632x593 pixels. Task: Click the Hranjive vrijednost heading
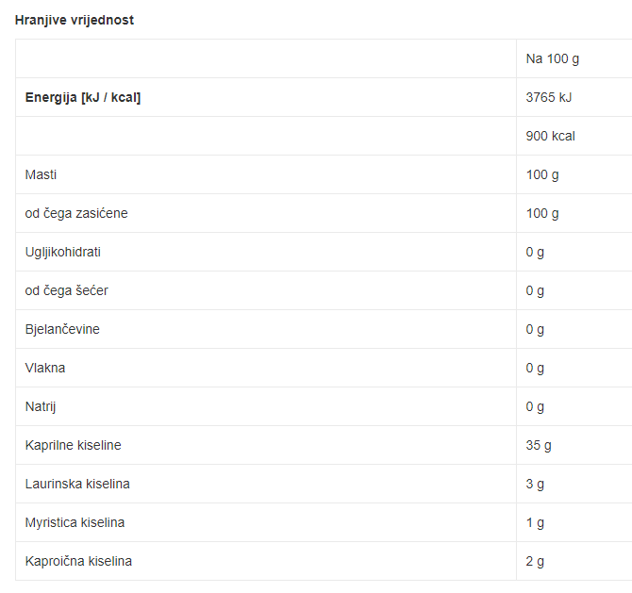(75, 20)
